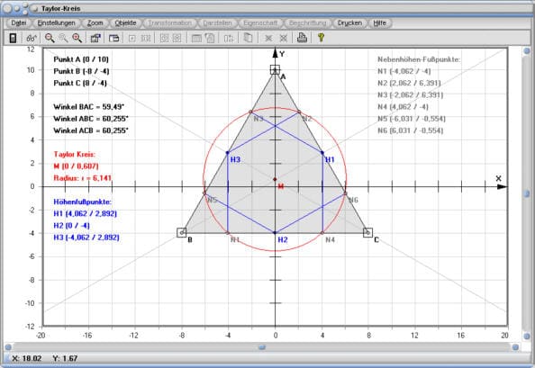This screenshot has height=368, width=535.
Task: Click the window layout toolbar icon
Action: (114, 38)
